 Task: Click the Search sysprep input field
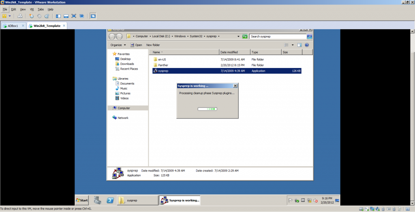[x=278, y=36]
